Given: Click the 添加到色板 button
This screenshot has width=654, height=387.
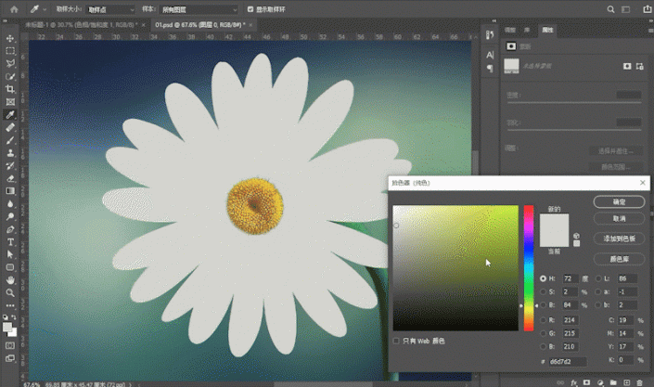Looking at the screenshot, I should 619,239.
